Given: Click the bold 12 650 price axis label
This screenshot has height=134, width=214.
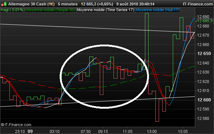Looking at the screenshot, I should (204, 54).
